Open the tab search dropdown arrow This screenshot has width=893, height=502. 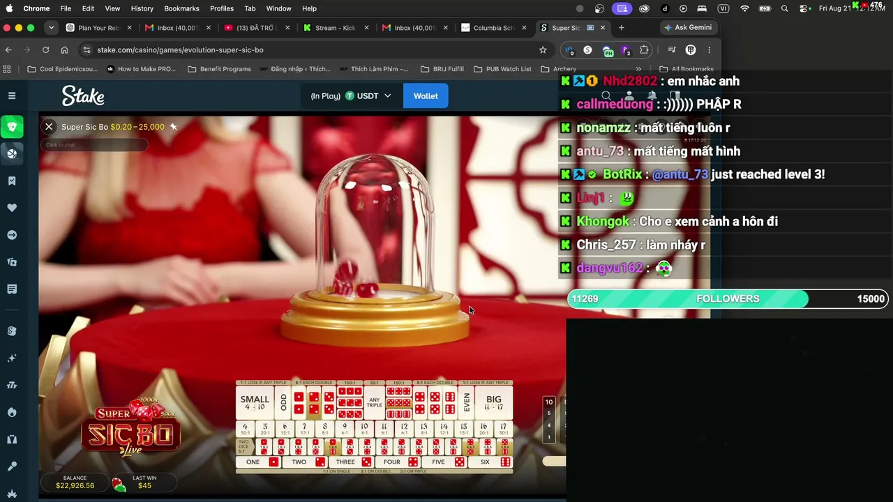pyautogui.click(x=51, y=28)
